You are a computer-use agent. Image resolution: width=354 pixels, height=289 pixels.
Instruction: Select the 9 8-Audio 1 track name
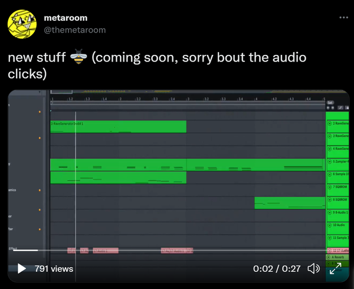[x=340, y=212]
